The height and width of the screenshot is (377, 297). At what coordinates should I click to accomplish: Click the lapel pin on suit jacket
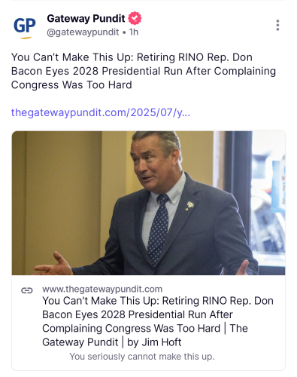(189, 205)
